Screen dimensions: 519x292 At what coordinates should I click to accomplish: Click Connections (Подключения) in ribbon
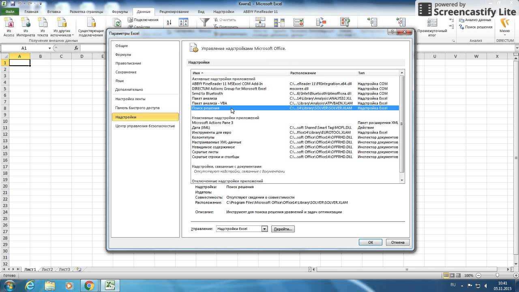click(x=143, y=19)
